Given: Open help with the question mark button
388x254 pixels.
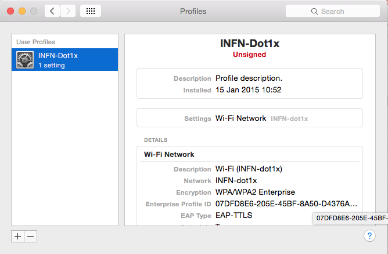Looking at the screenshot, I should pyautogui.click(x=369, y=236).
